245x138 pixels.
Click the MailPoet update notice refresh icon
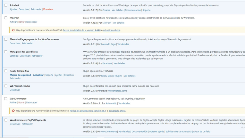(x=13, y=30)
